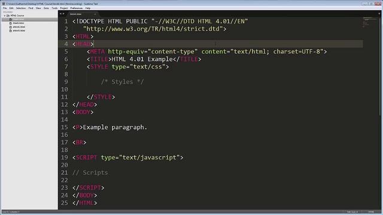Click the "HTML 4.01 Example" title text
Screen dimensions: 383x215
pyautogui.click(x=142, y=59)
